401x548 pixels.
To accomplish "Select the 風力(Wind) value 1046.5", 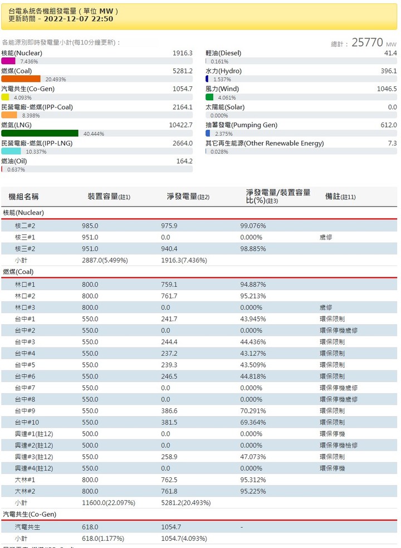I will (387, 89).
